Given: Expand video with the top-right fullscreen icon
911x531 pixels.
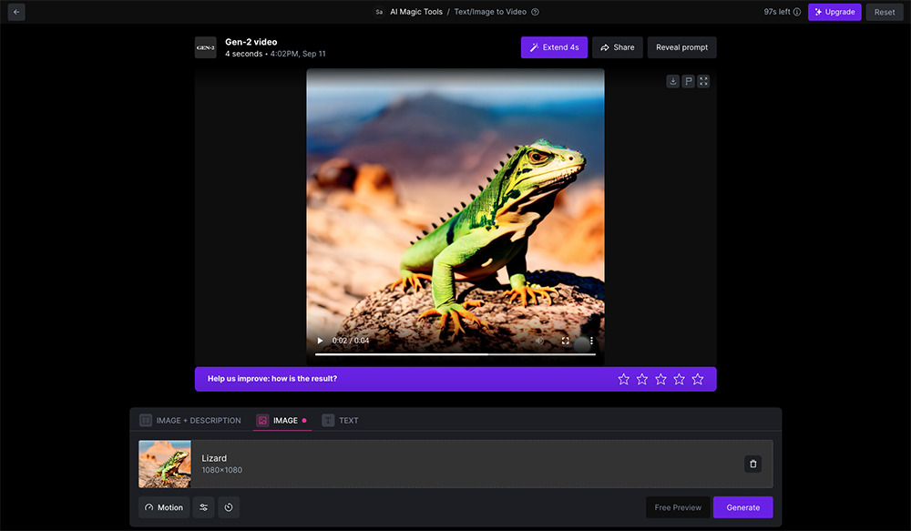Looking at the screenshot, I should [703, 81].
